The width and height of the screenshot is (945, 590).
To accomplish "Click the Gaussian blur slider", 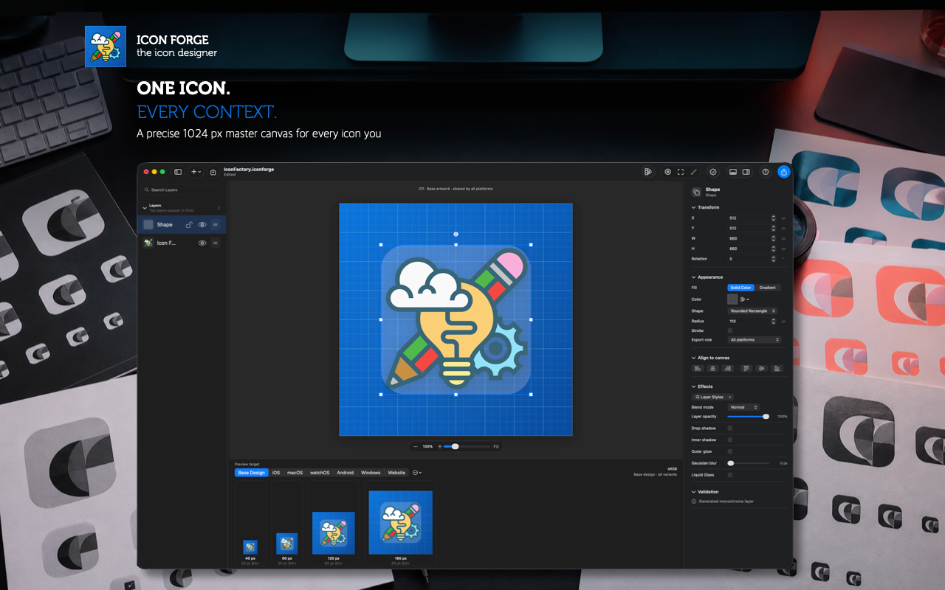I will pyautogui.click(x=749, y=463).
